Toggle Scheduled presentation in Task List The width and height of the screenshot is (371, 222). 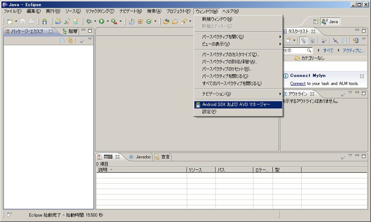[312, 41]
